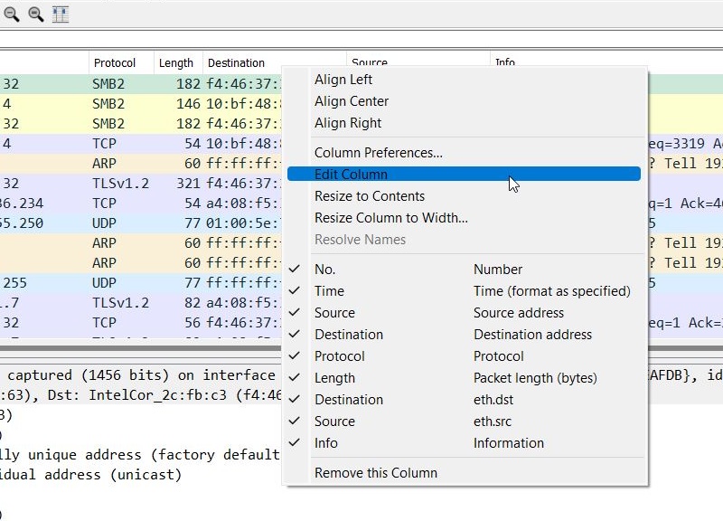Click the resize columns toolbar icon

61,14
